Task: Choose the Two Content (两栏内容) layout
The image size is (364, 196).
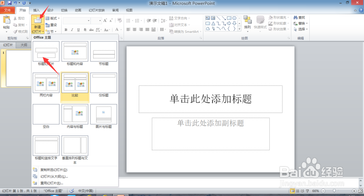Action: coord(46,85)
